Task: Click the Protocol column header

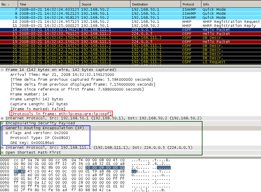Action: point(191,4)
